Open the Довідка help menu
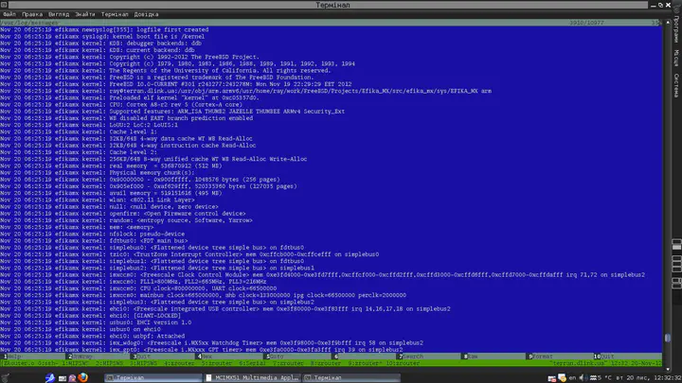Viewport: 682px width, 383px height. (x=147, y=15)
